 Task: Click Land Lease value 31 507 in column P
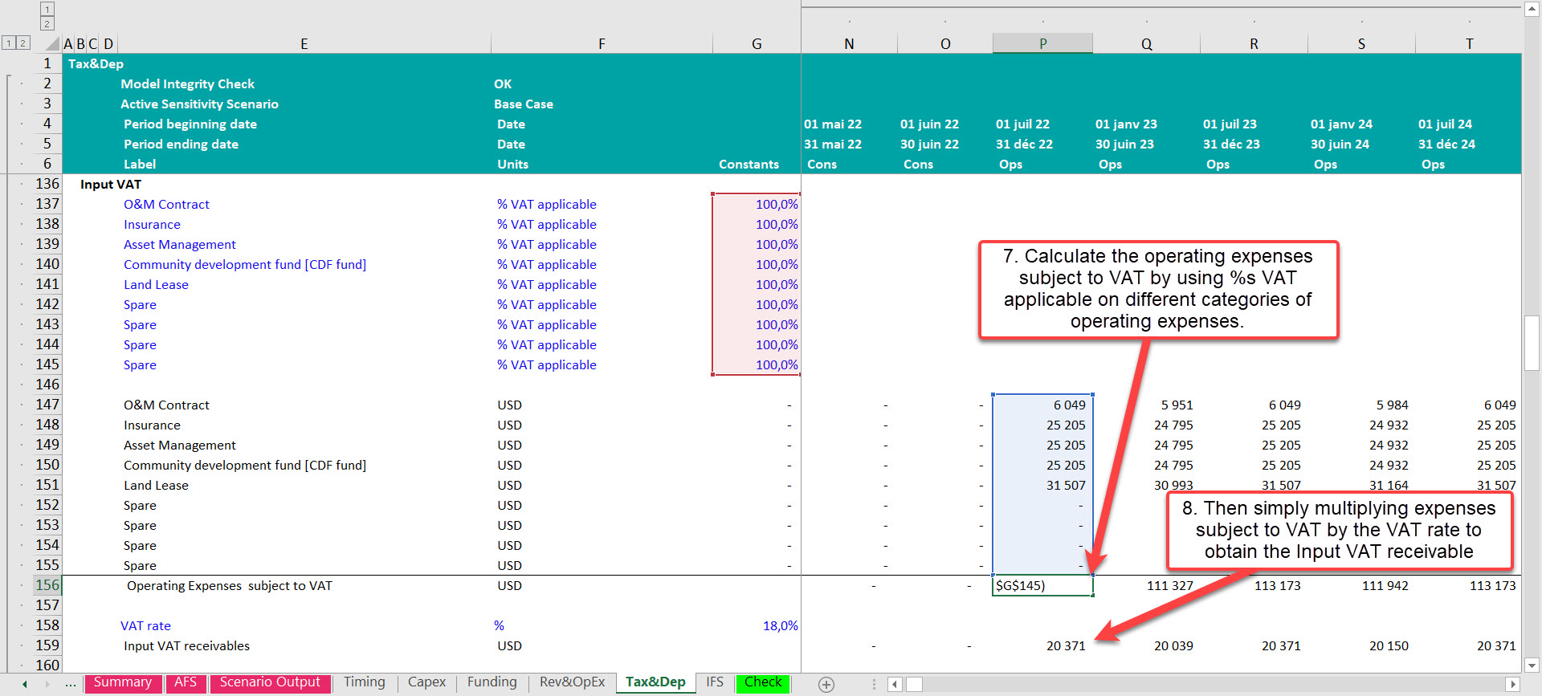coord(1065,485)
